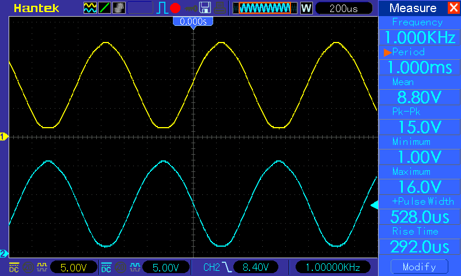Select the Rise Time measurement label

pos(415,231)
